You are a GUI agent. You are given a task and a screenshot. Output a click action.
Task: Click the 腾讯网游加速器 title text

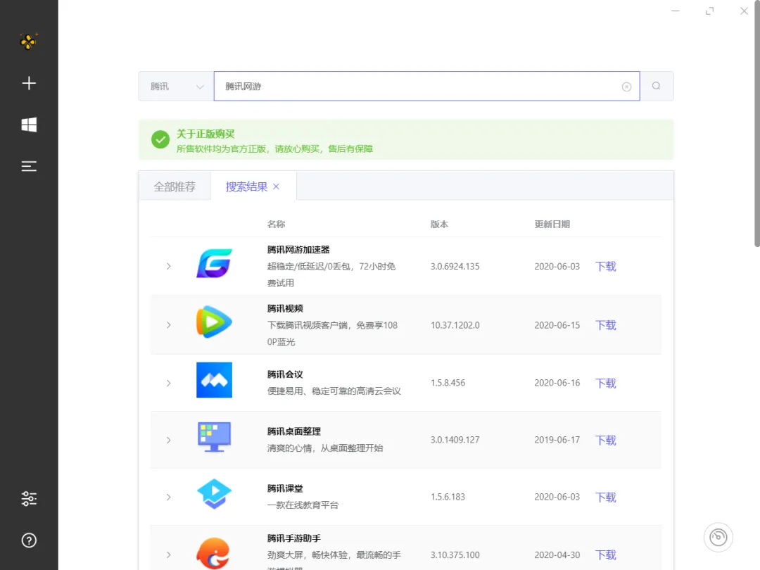298,250
